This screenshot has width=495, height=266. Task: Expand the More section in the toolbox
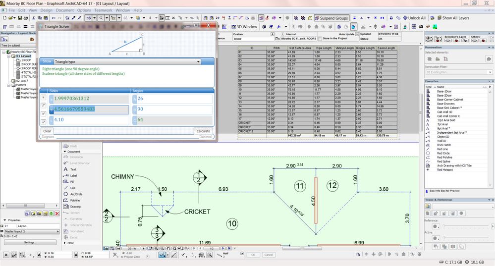pyautogui.click(x=70, y=243)
